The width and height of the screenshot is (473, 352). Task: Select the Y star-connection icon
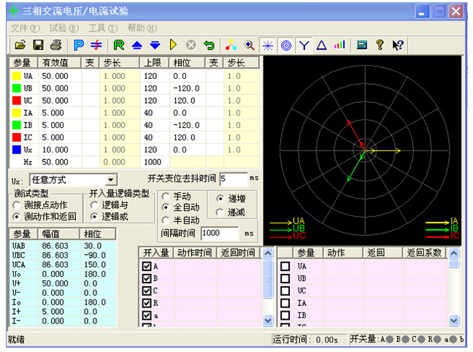pos(304,45)
